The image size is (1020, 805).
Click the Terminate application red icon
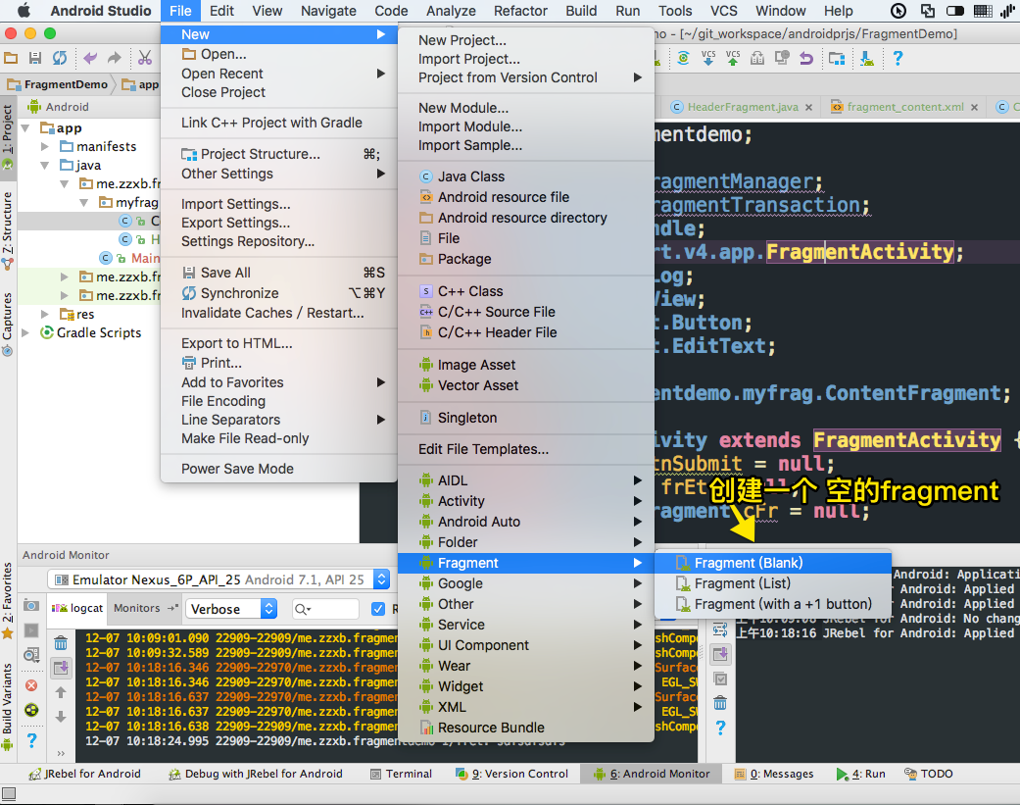coord(30,685)
